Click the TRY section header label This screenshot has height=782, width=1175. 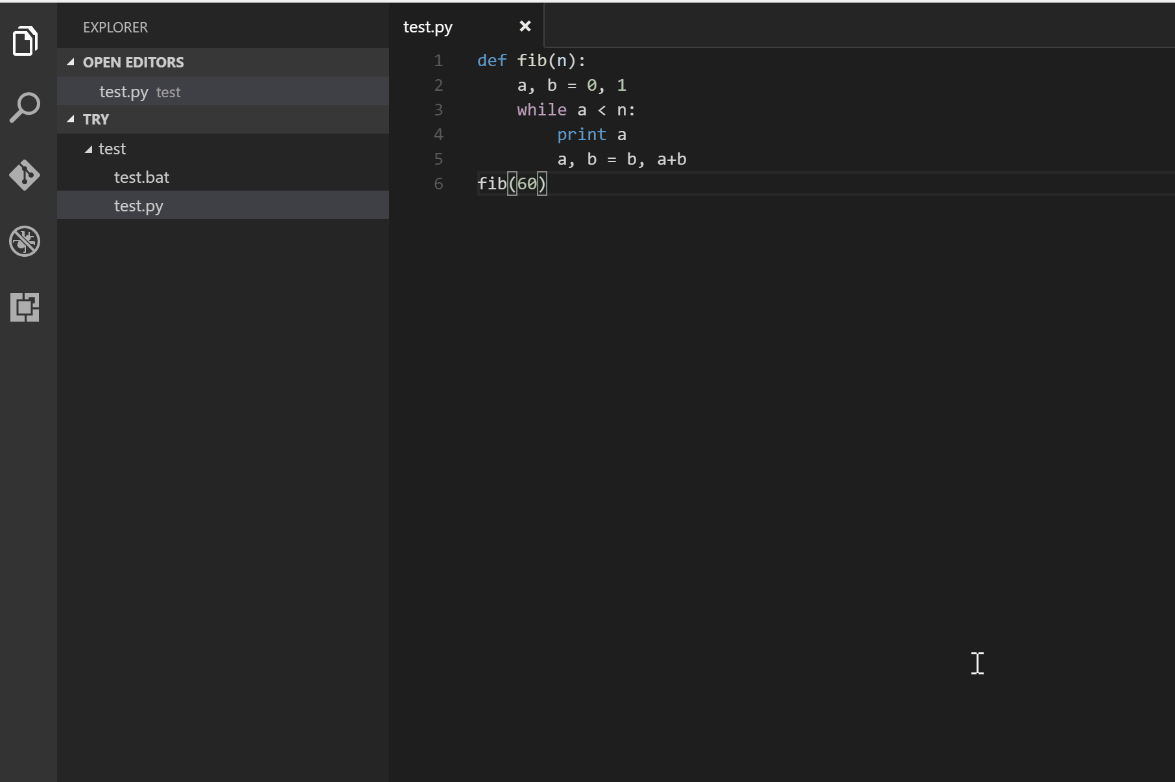coord(96,119)
